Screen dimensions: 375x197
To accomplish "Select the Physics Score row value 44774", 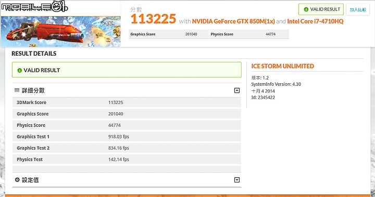I will pyautogui.click(x=114, y=125).
